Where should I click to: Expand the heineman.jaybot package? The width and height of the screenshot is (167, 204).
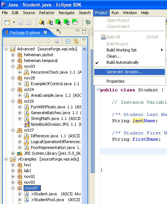[13, 55]
